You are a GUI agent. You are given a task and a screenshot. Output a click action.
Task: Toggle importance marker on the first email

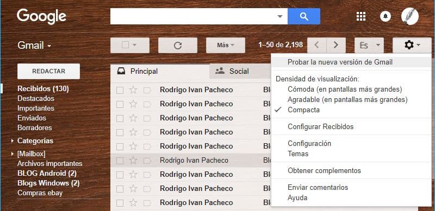coord(147,90)
